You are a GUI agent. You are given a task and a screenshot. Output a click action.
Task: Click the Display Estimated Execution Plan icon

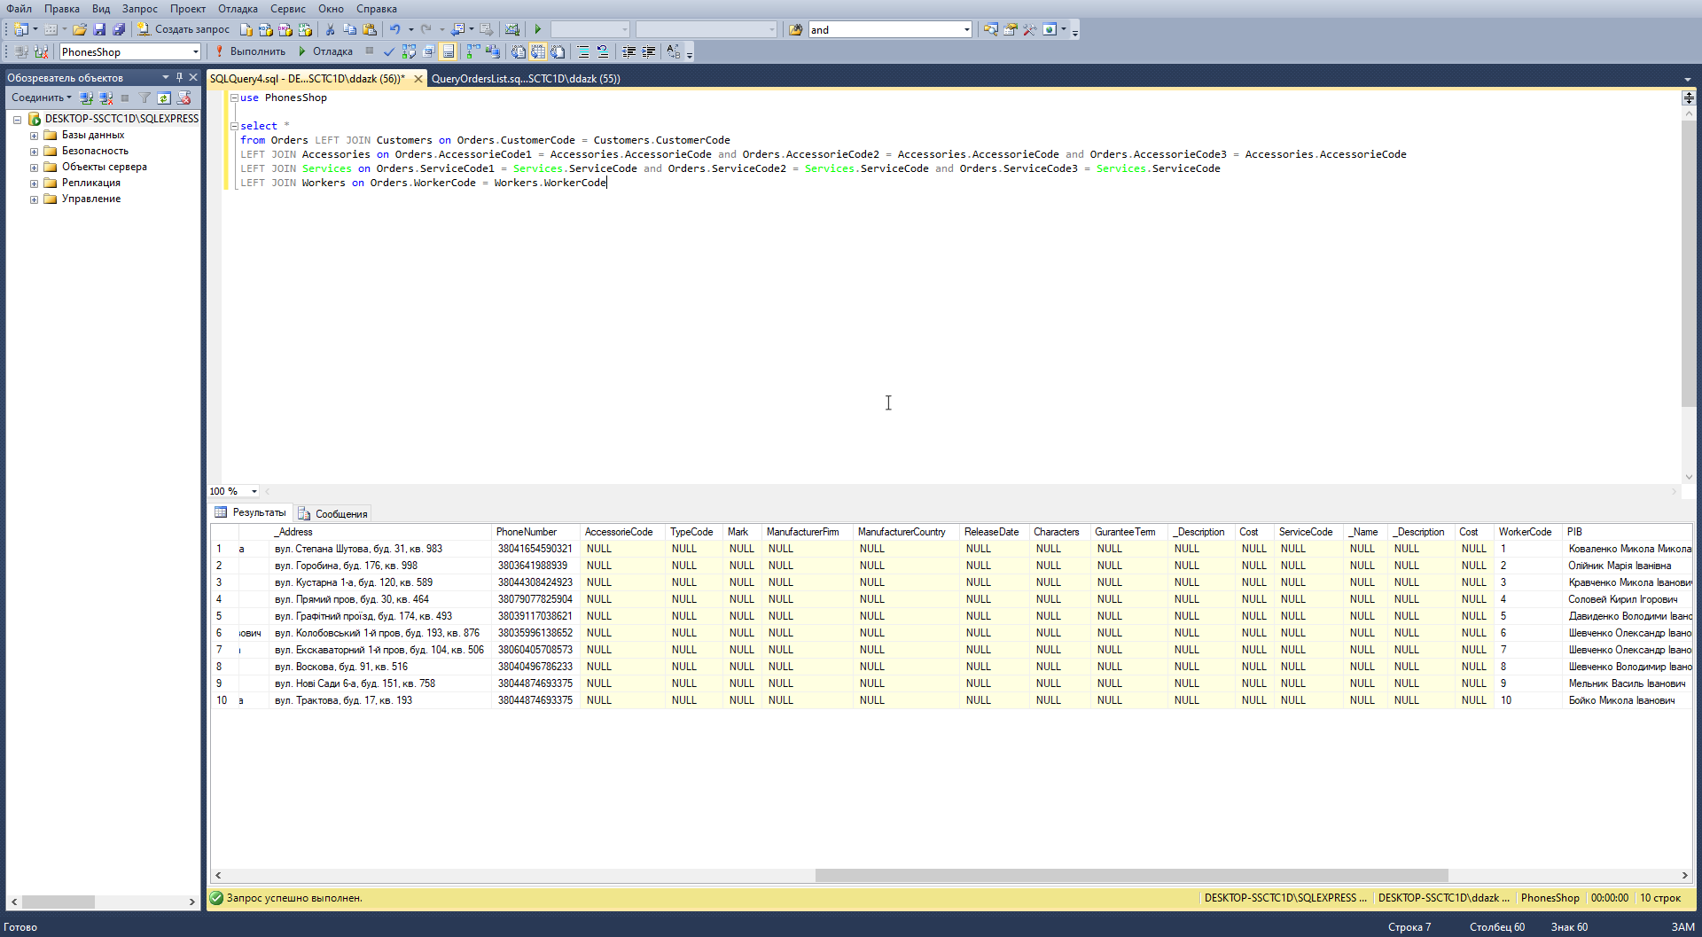click(409, 51)
